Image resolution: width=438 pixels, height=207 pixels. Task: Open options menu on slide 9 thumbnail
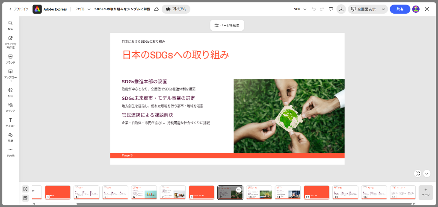pyautogui.click(x=239, y=190)
